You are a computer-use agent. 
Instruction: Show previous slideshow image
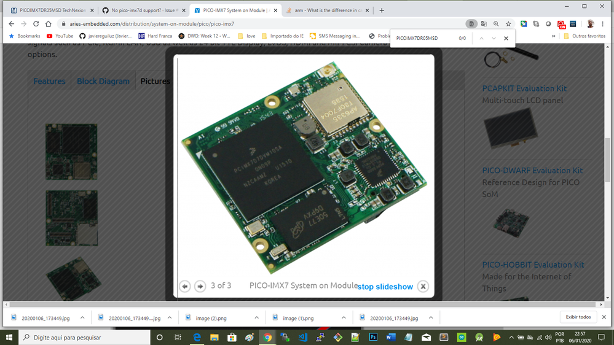point(185,286)
